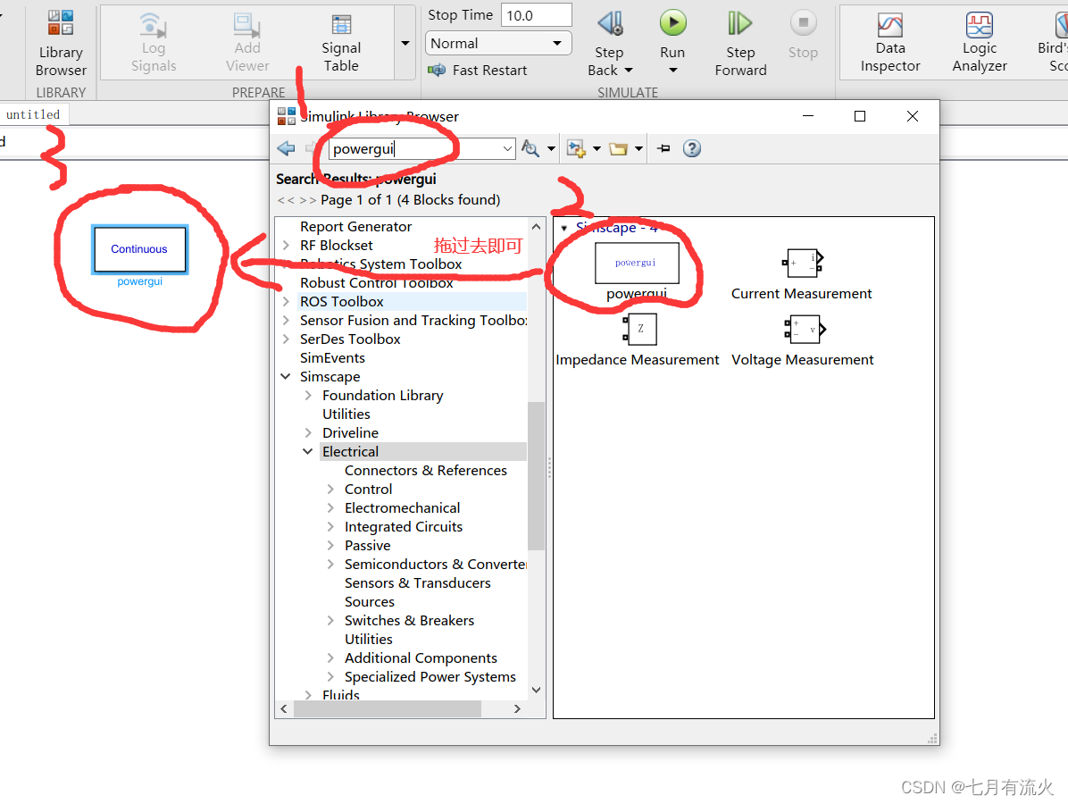Expand Switches & Breakers node
This screenshot has width=1068, height=804.
coord(330,620)
